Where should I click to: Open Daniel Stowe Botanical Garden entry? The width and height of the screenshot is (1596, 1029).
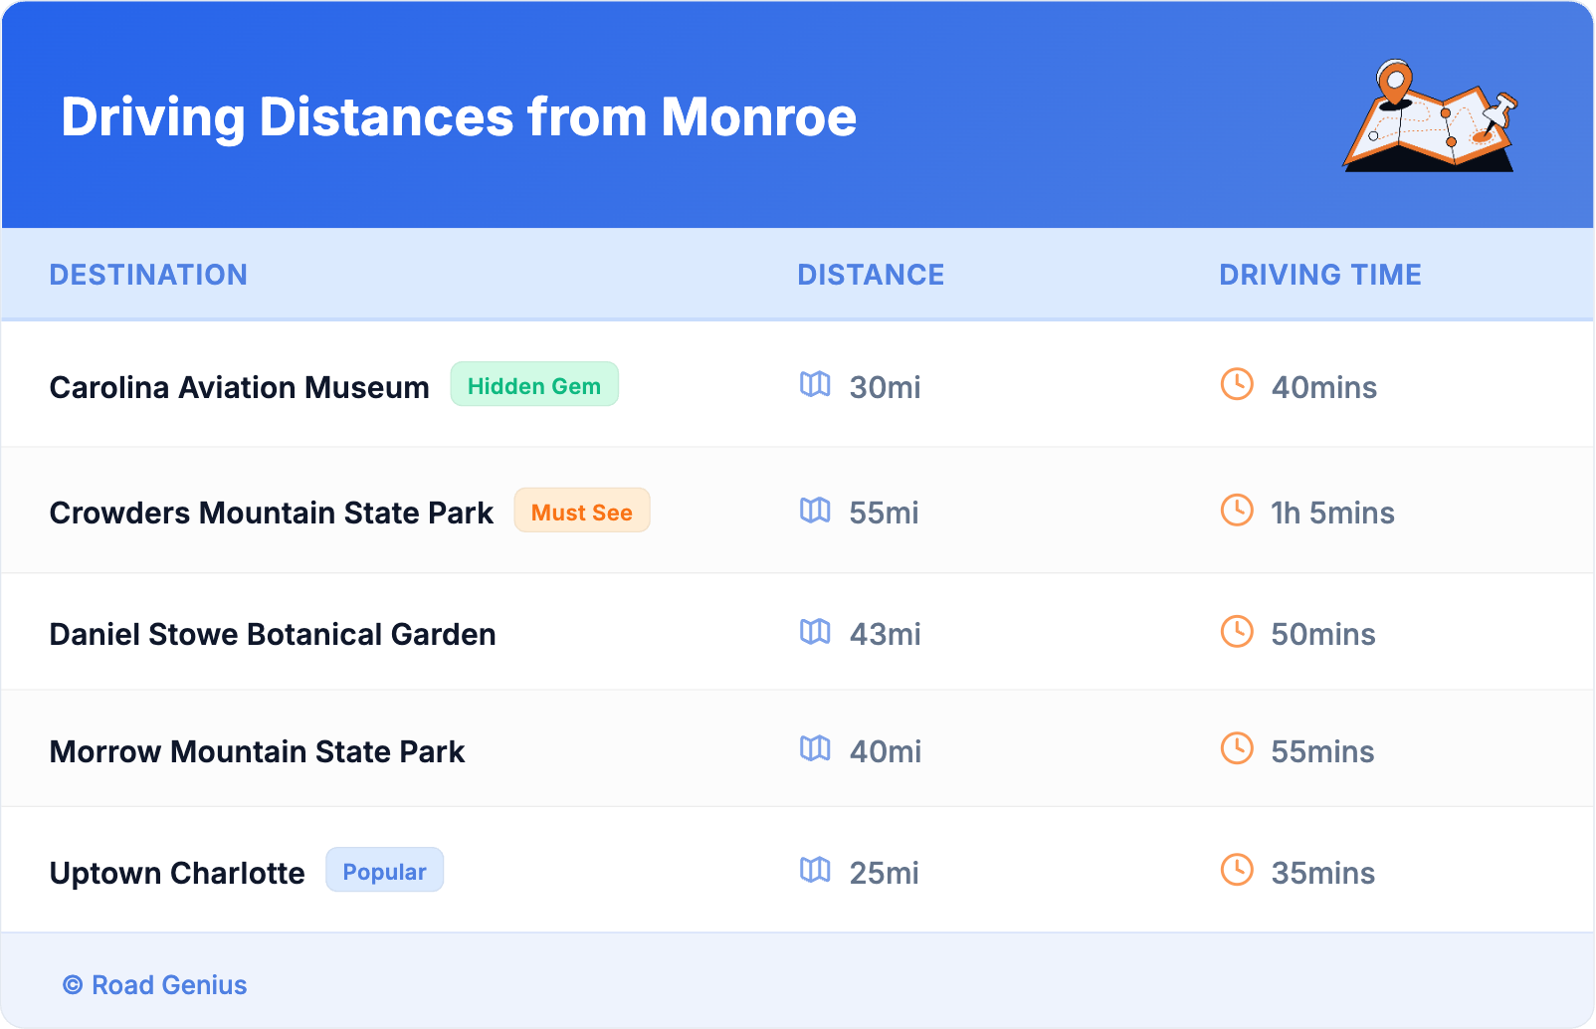click(x=273, y=634)
